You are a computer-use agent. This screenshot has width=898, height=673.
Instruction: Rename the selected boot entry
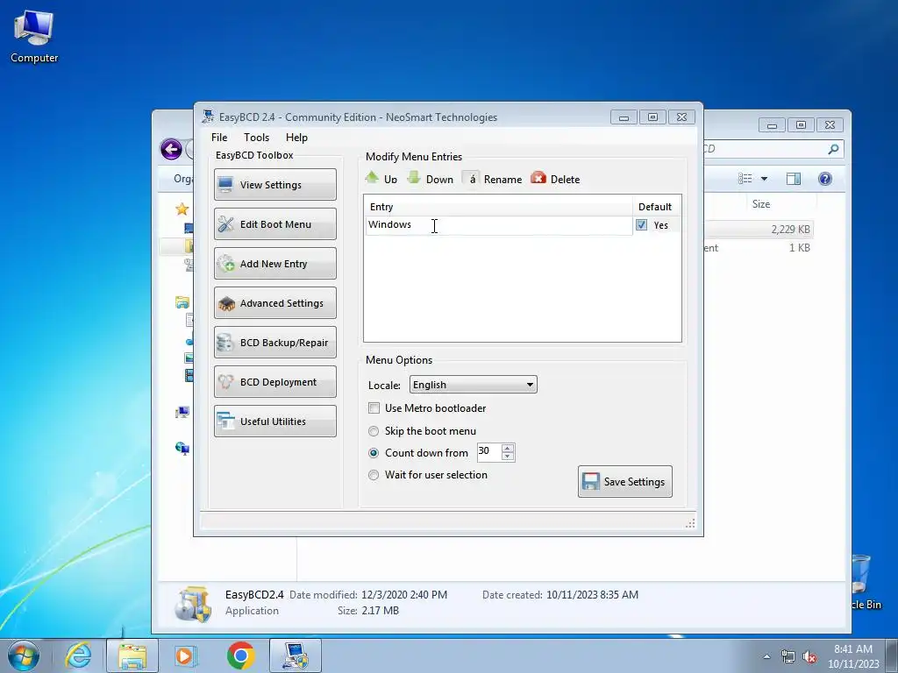[x=493, y=179]
